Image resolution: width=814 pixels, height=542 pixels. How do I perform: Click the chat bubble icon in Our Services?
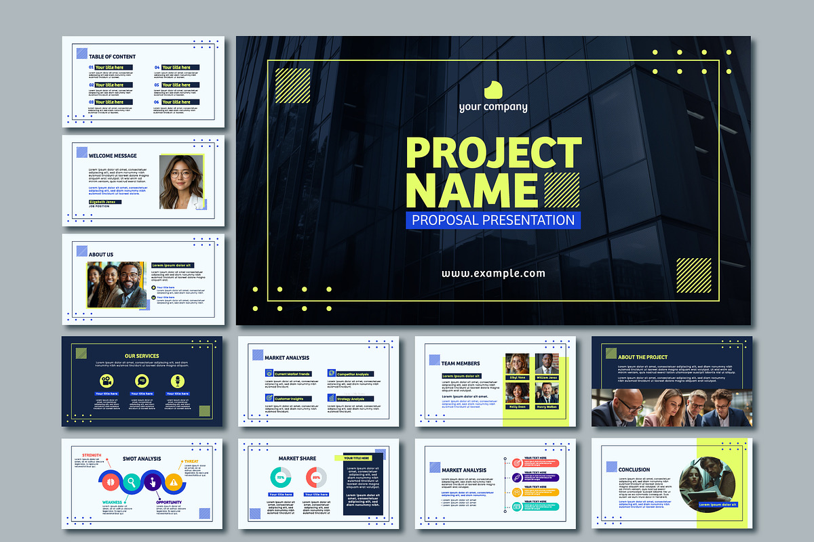click(142, 381)
